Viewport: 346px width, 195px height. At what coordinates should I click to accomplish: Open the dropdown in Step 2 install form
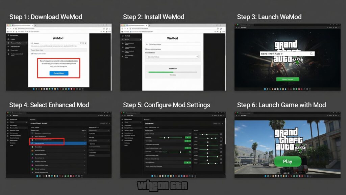coord(172,57)
